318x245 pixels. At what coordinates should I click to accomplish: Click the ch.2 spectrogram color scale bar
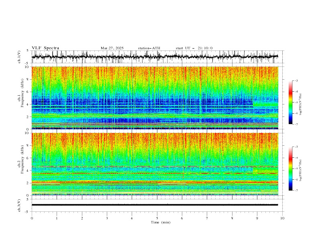[x=290, y=169]
